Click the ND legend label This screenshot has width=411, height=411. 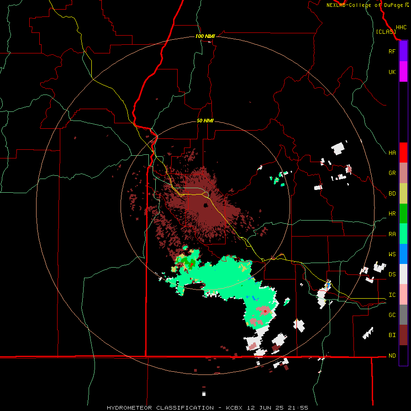(392, 356)
